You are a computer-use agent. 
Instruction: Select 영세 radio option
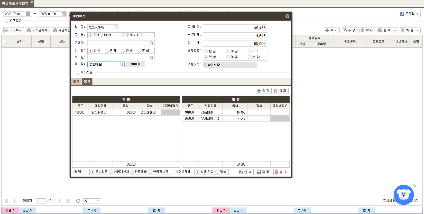coord(123,51)
